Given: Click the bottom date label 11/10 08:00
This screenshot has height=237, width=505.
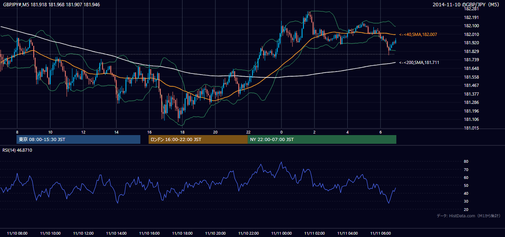Looking at the screenshot, I should pyautogui.click(x=17, y=233).
